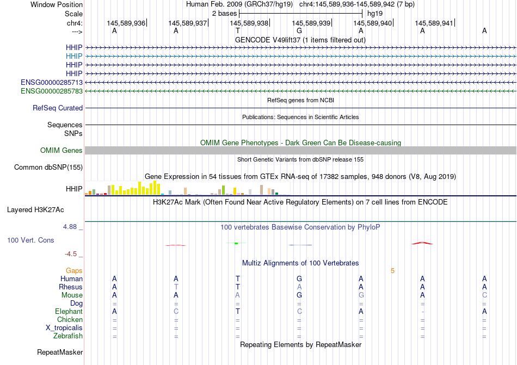This screenshot has width=517, height=365.
Task: Select the OMIM Genes label
Action: point(61,151)
